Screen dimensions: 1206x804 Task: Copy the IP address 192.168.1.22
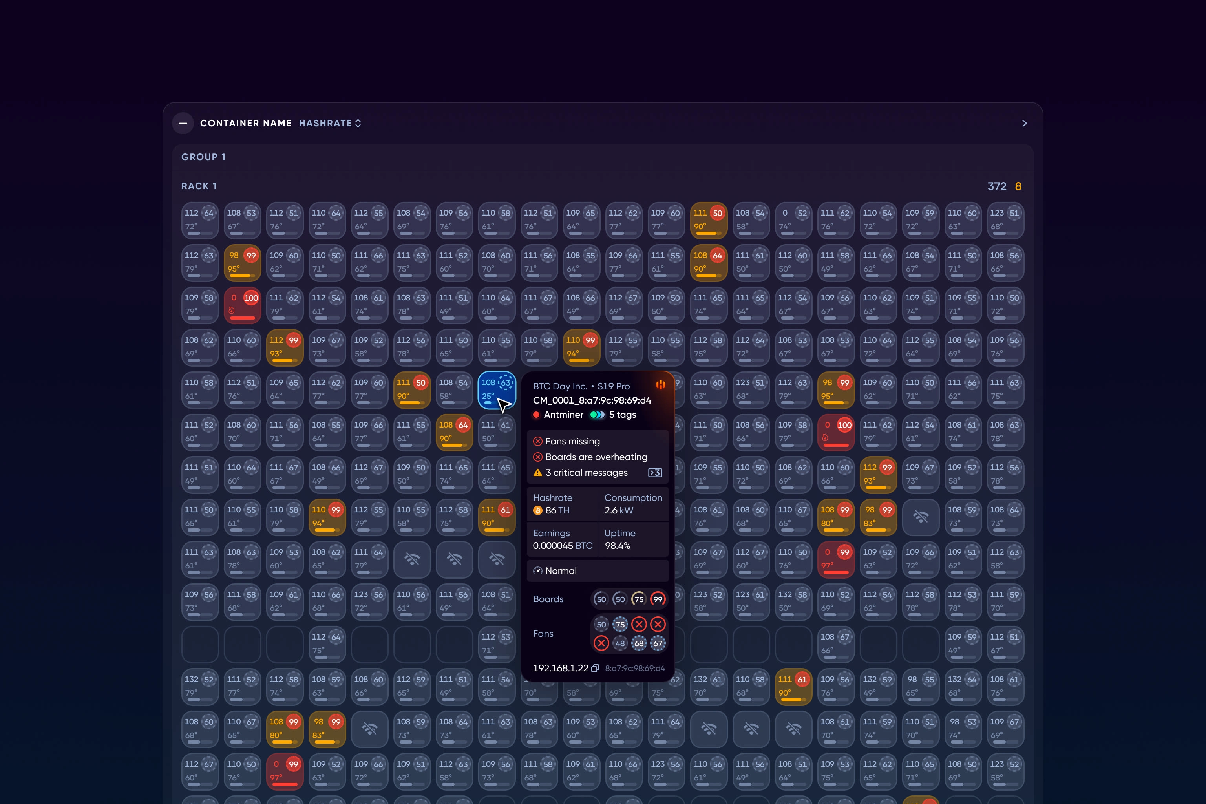coord(595,668)
